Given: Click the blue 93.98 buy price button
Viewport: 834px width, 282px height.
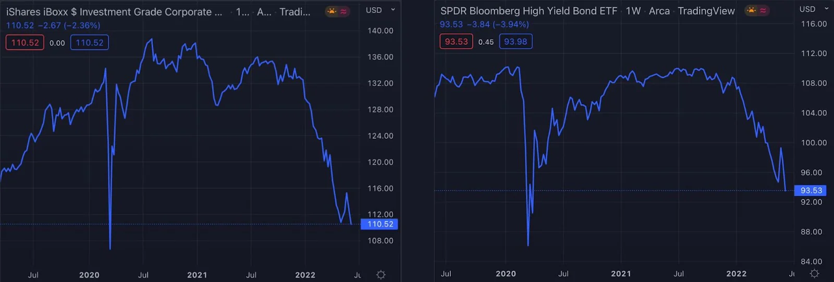Looking at the screenshot, I should click(x=516, y=42).
